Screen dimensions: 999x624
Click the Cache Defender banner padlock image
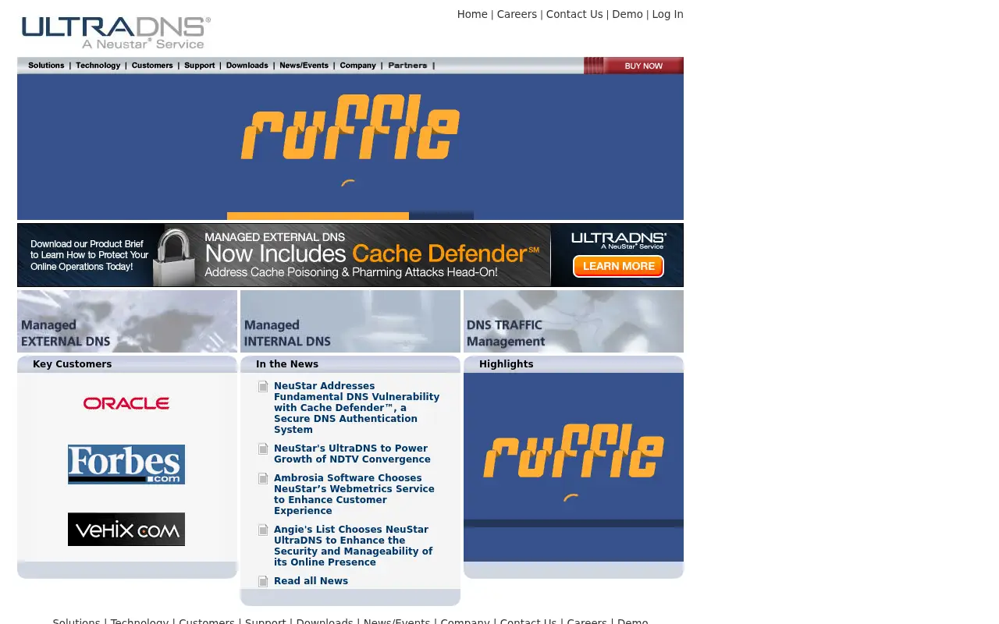174,256
